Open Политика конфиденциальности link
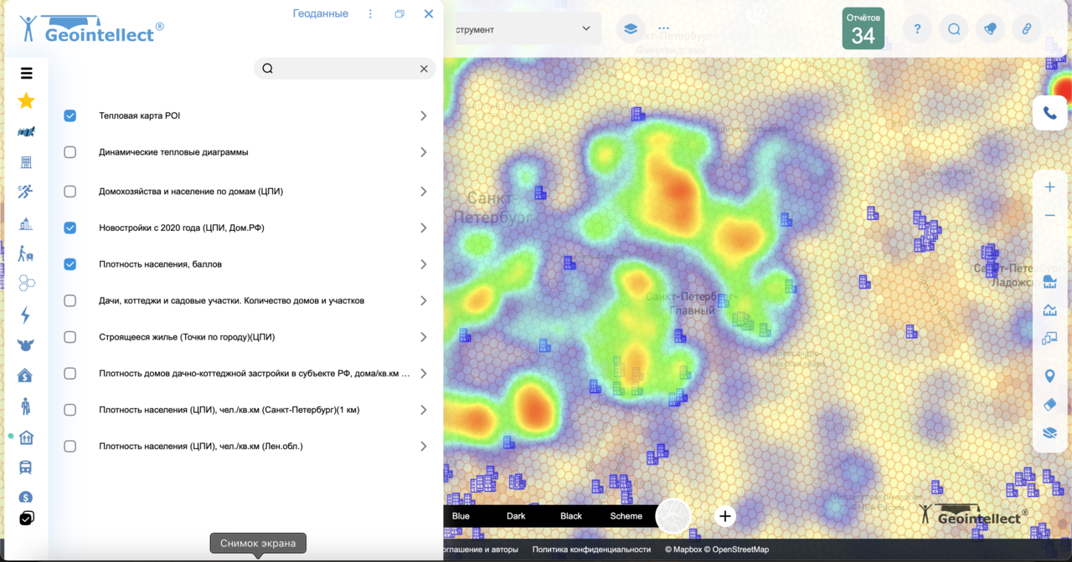 coord(591,549)
